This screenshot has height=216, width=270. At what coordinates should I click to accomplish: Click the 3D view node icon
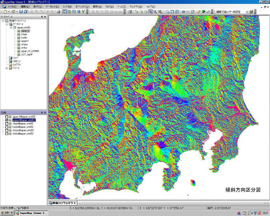[10, 61]
